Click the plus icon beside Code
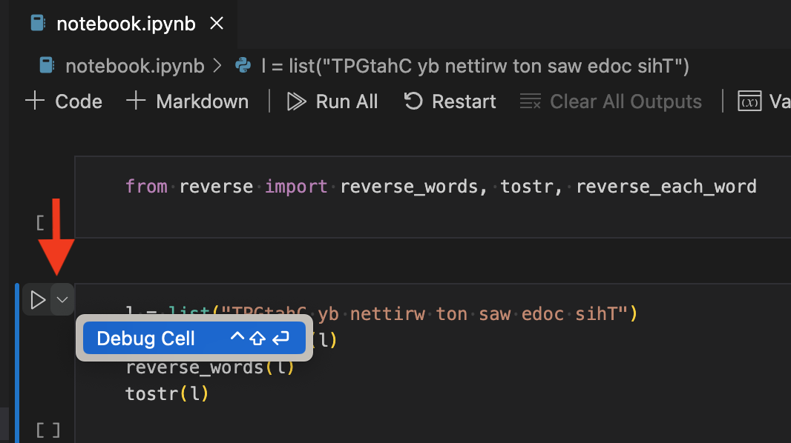Image resolution: width=791 pixels, height=443 pixels. click(x=35, y=101)
